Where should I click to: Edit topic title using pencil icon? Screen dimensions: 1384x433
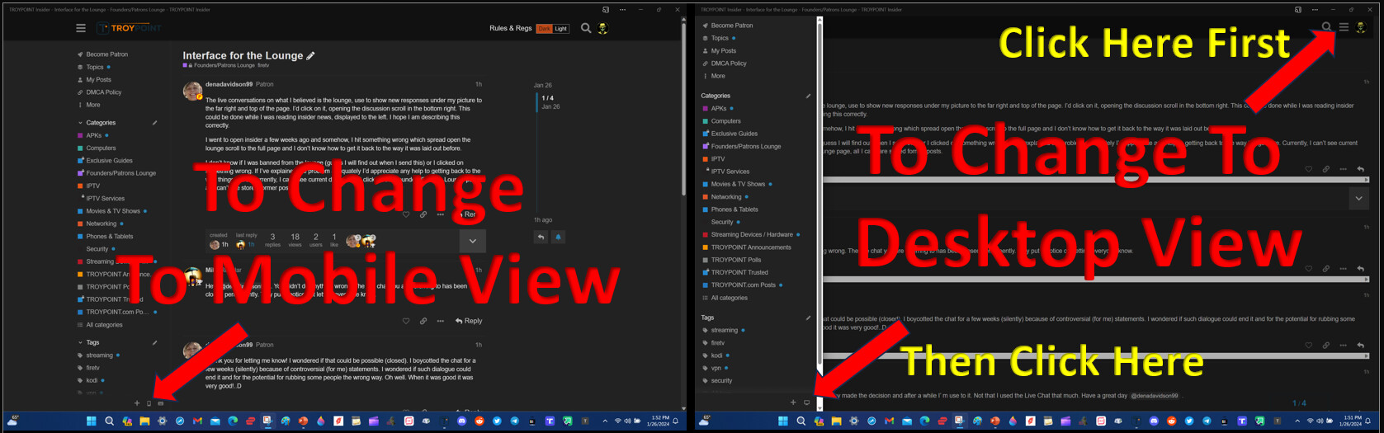[x=310, y=56]
